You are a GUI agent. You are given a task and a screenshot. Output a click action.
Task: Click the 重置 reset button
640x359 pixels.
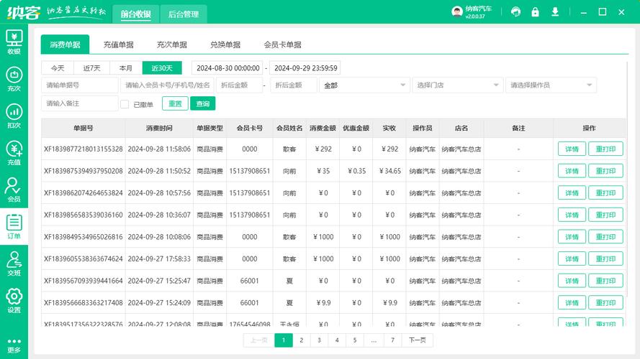[175, 103]
